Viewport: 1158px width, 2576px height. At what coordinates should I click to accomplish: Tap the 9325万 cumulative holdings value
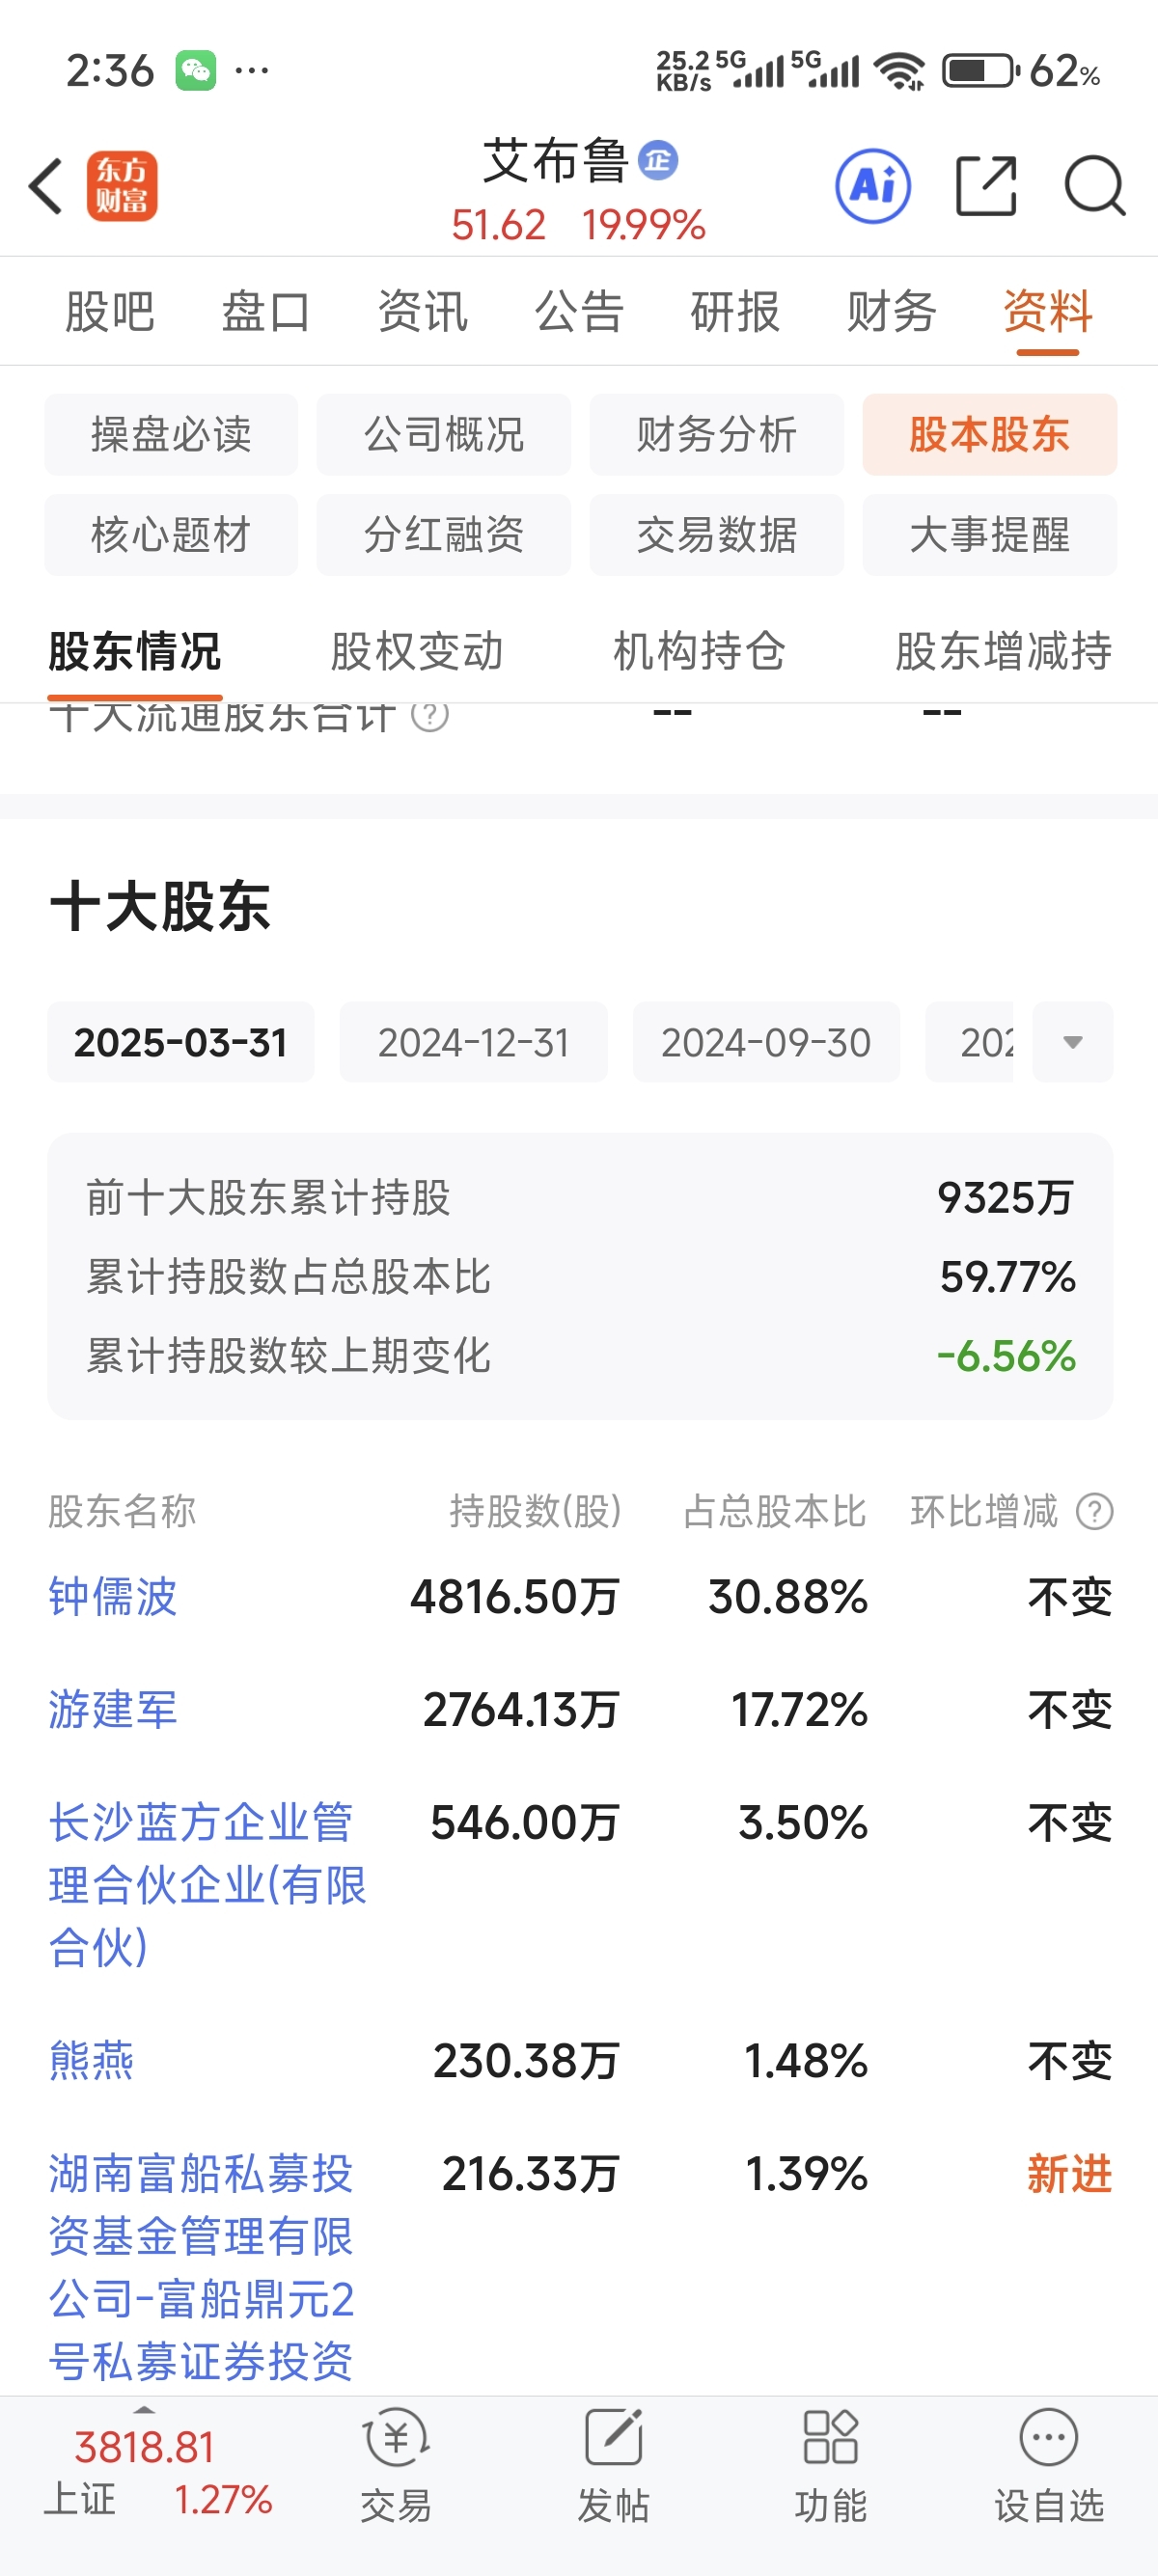pyautogui.click(x=1006, y=1198)
